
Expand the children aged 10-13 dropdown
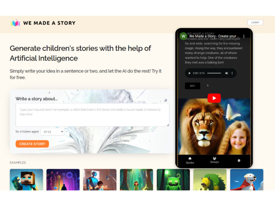tap(53, 132)
